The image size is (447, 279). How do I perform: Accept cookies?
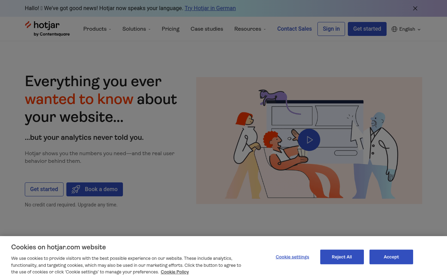tap(391, 257)
